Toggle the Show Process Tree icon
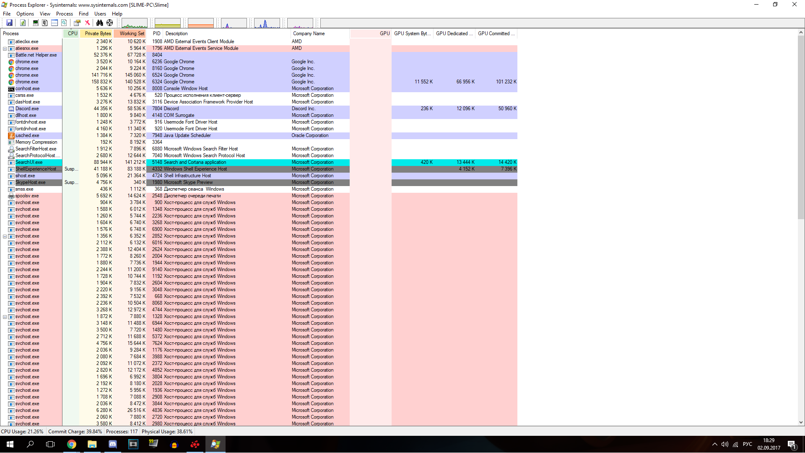 coord(45,23)
